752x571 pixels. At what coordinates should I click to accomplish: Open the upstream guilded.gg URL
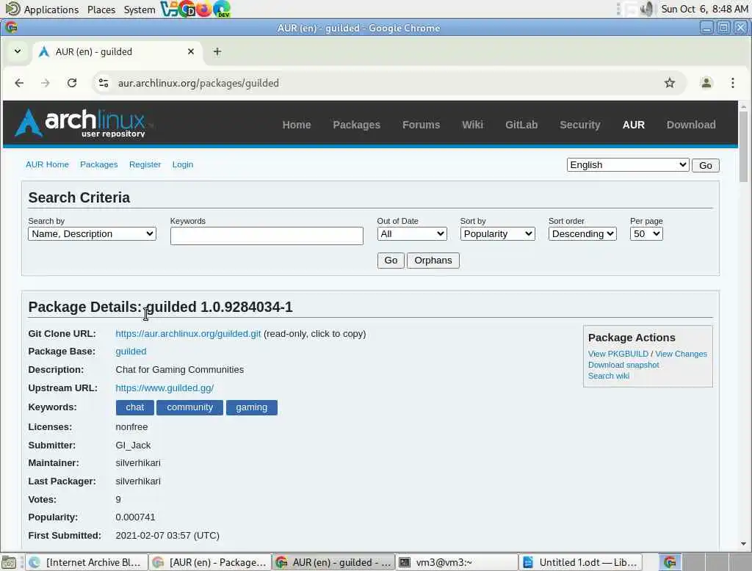pyautogui.click(x=164, y=388)
